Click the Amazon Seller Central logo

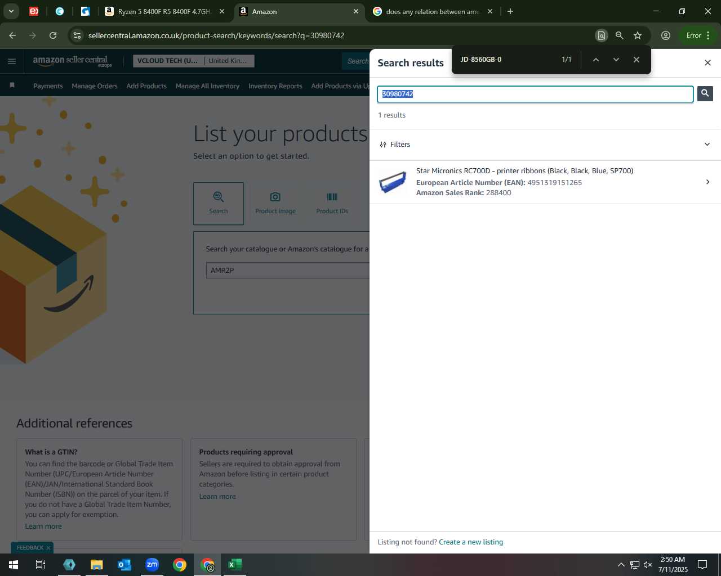pos(72,61)
